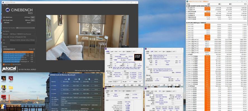
Task: Open 测试分数 tab in CPU-Z mainboard window
Action: point(169,51)
